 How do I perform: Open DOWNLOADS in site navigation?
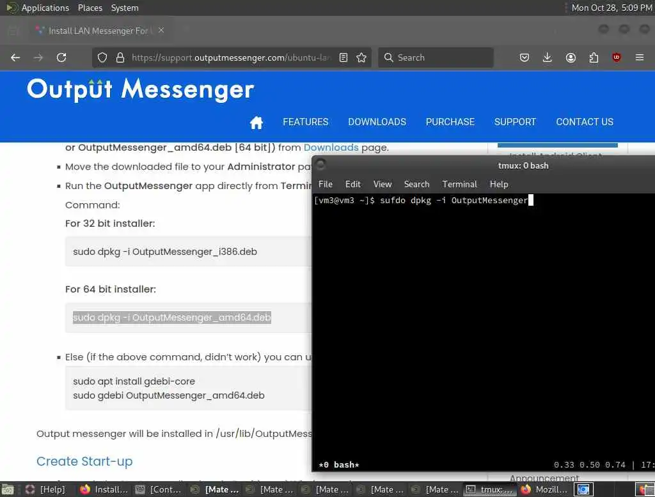377,122
